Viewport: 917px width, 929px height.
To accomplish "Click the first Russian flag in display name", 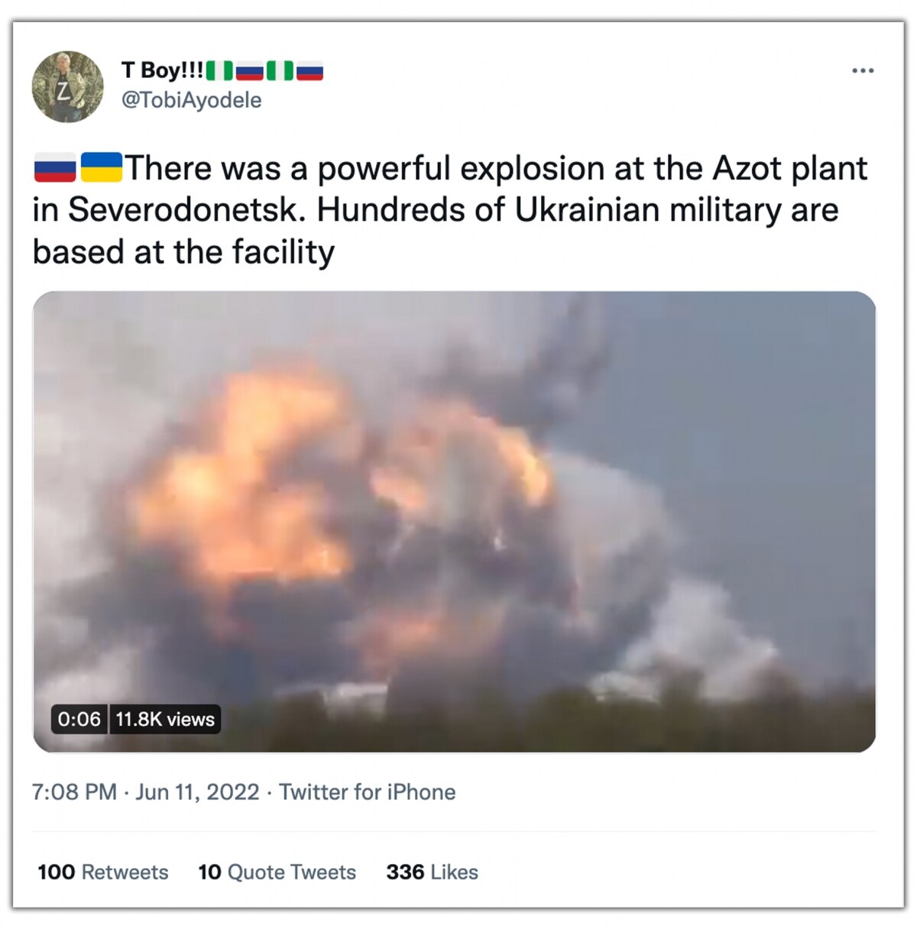I will point(249,71).
